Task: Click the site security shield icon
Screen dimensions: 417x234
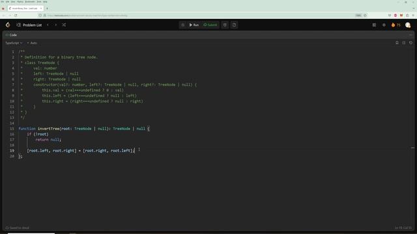Action: [x=40, y=16]
